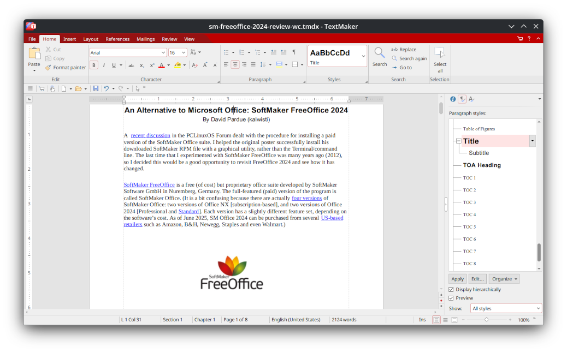
Task: Collapse the Title style in paragraph styles
Action: point(458,140)
